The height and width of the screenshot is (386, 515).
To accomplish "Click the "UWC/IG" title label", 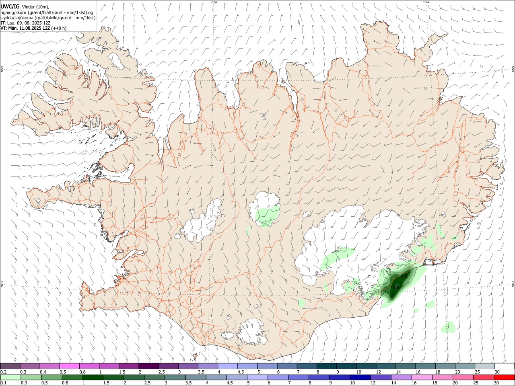I will click(x=10, y=6).
